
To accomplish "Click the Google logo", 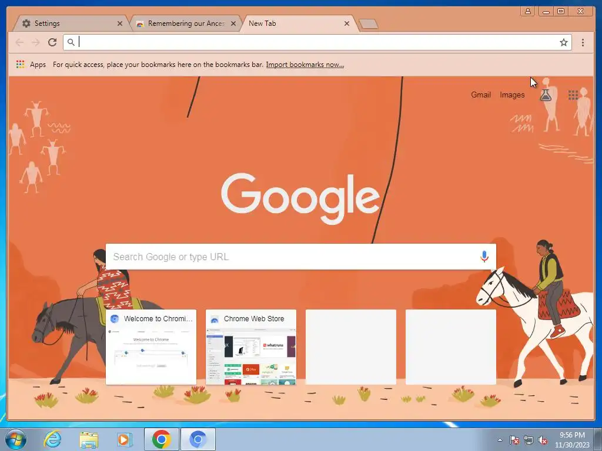I will (300, 198).
